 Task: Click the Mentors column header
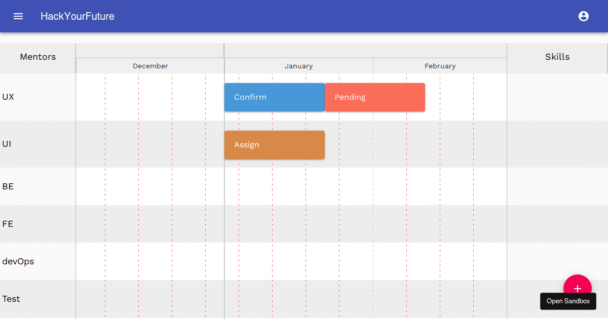click(x=38, y=57)
